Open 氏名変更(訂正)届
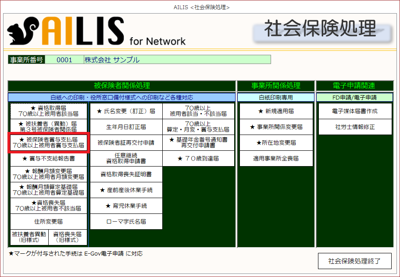The height and width of the screenshot is (277, 400). tap(126, 111)
